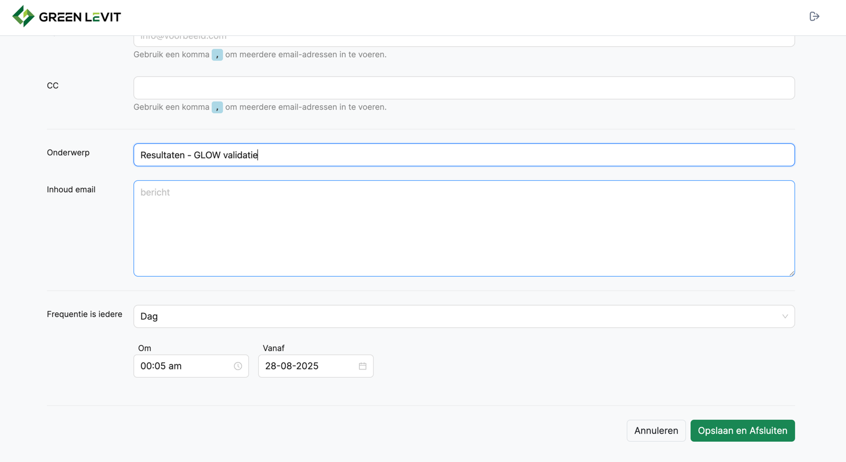Click the Opslaan en Afsluiten button
The width and height of the screenshot is (846, 462).
(742, 430)
